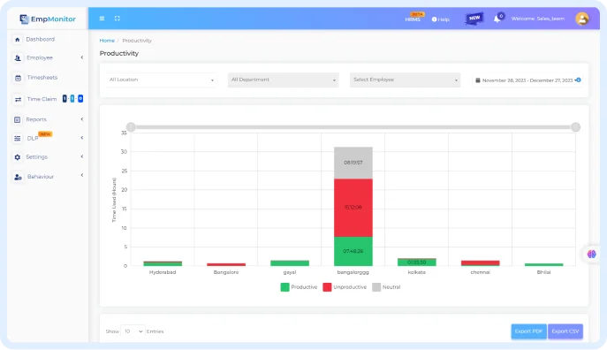
Task: Click the chennai bar in the chart
Action: (480, 263)
